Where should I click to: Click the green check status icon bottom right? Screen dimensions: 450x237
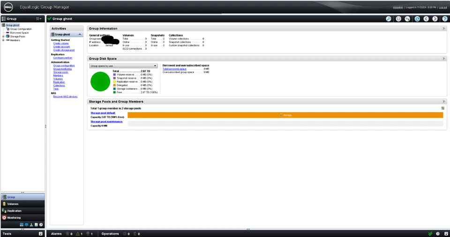[430, 234]
